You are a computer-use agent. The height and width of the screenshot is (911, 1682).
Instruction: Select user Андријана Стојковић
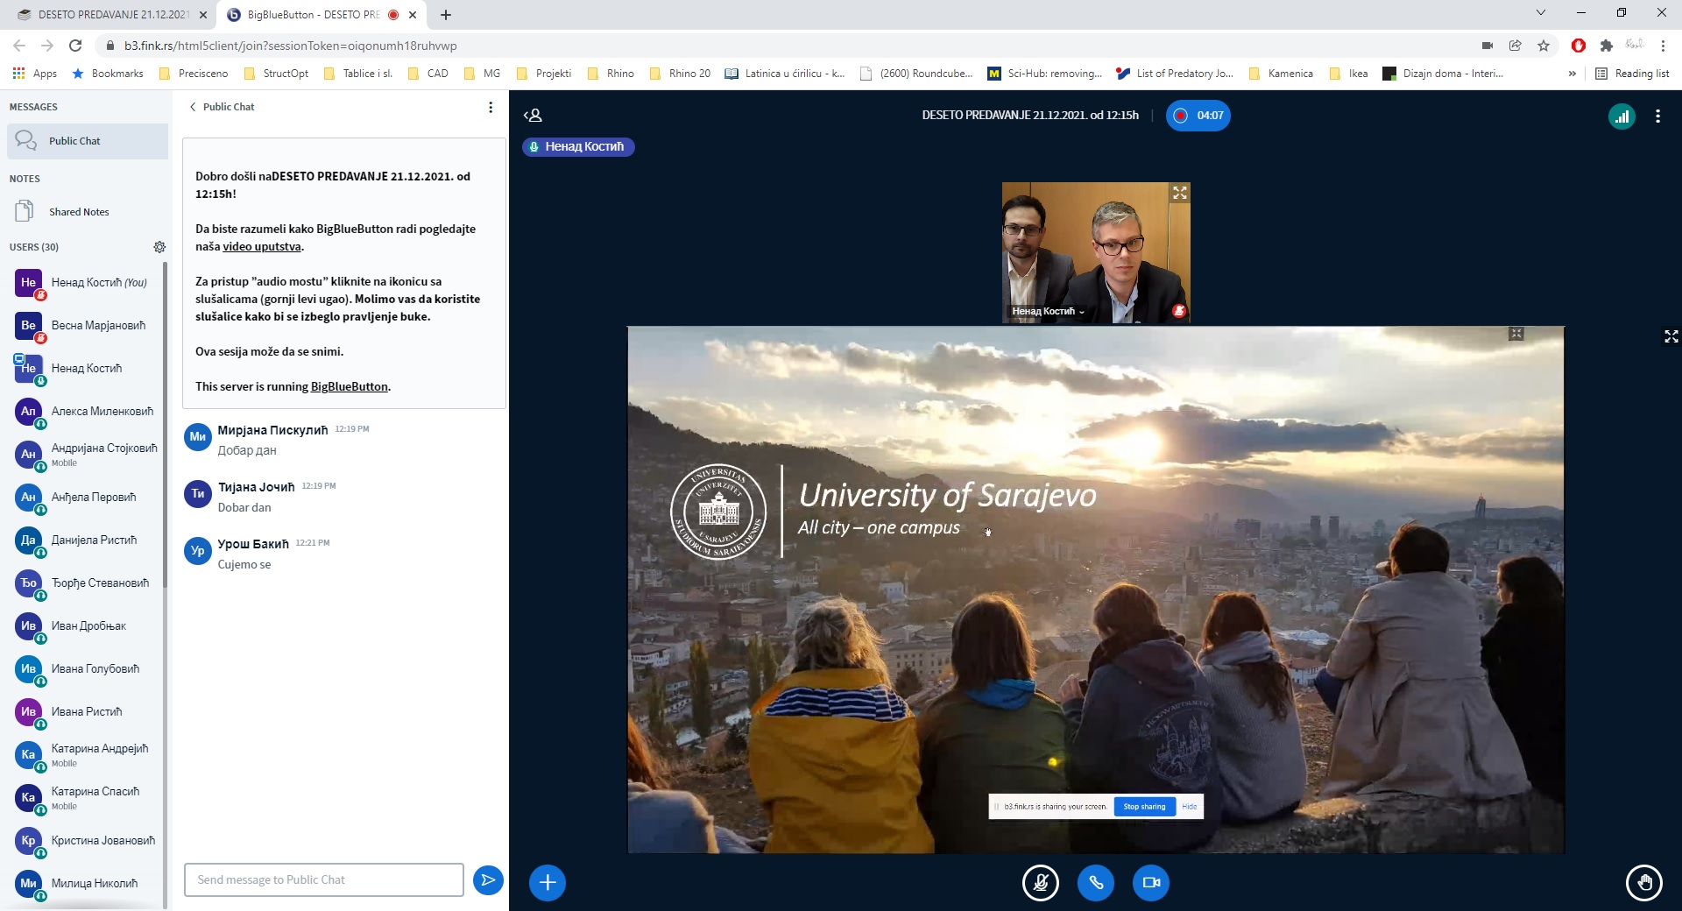coord(86,454)
